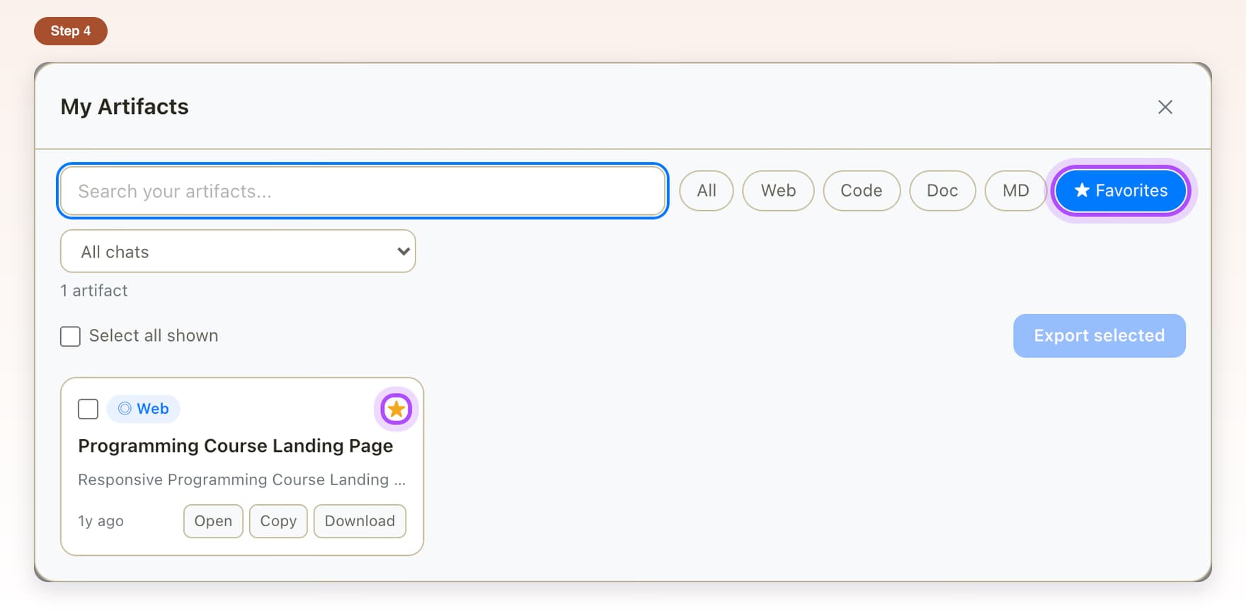Focus the Search your artifacts field
Screen dimensions: 1246x616
[x=362, y=191]
